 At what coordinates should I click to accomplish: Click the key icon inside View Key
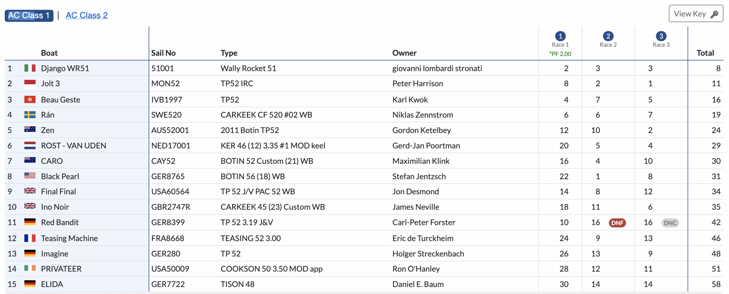714,14
